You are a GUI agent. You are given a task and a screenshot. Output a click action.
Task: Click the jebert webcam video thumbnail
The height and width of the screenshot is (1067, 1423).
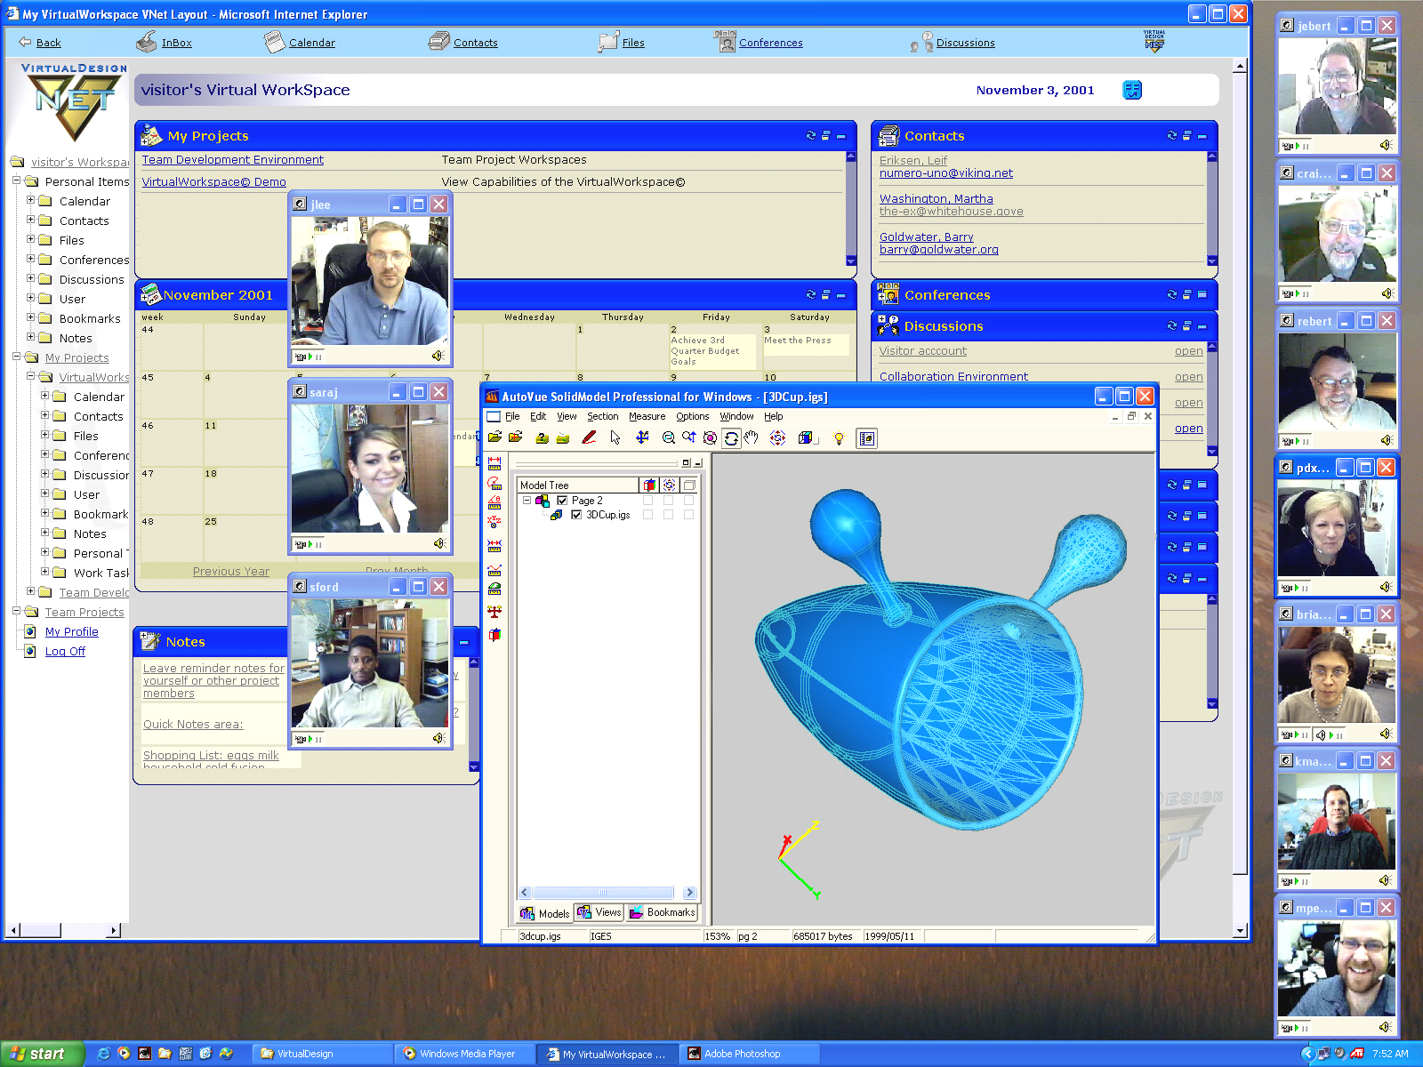pos(1337,86)
